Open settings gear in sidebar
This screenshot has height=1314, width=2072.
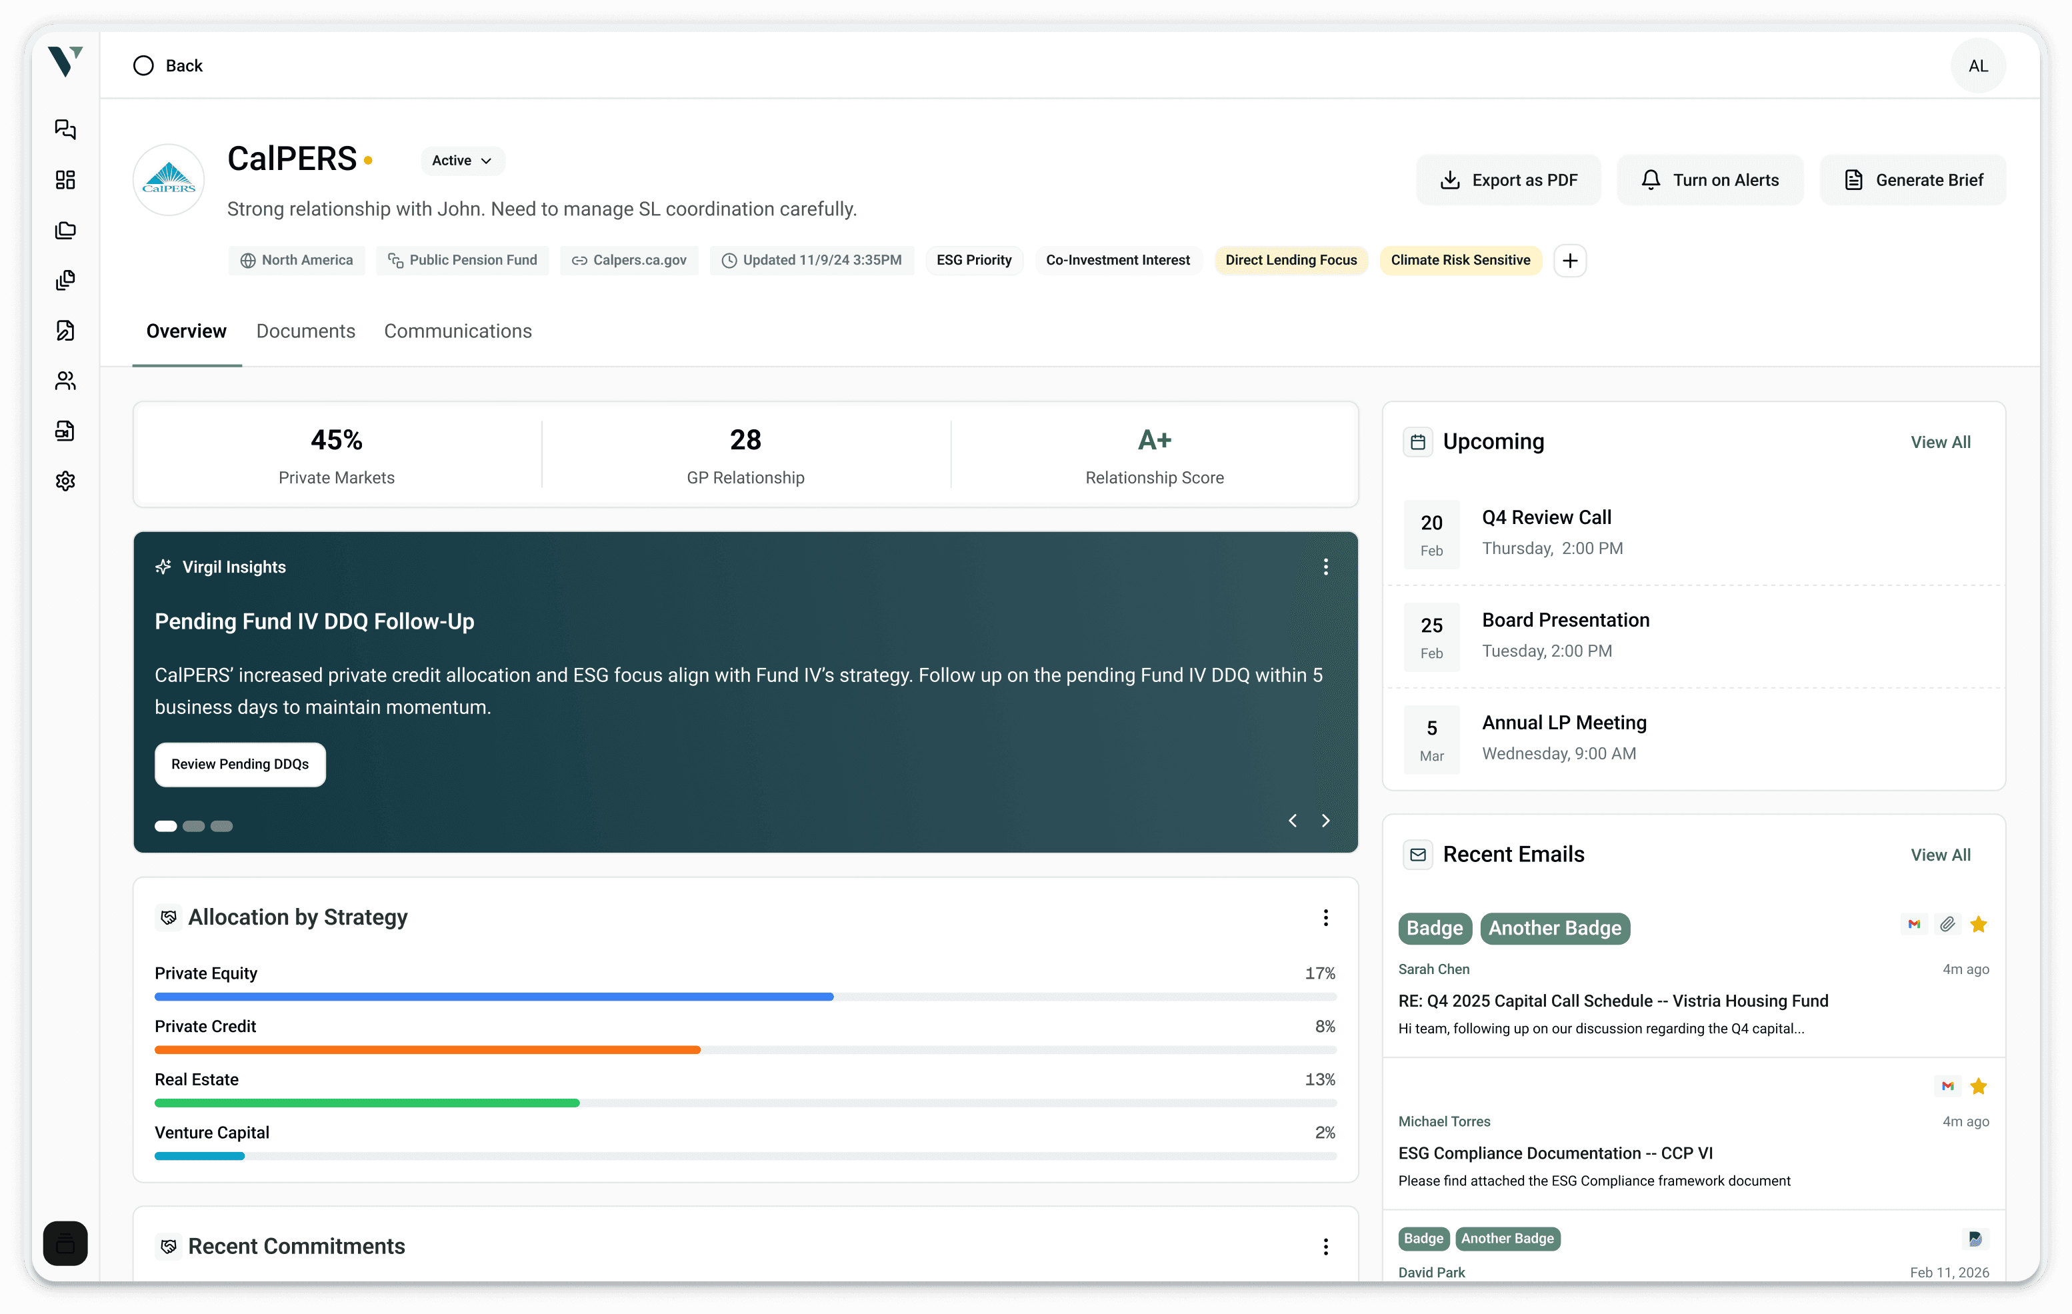(65, 481)
